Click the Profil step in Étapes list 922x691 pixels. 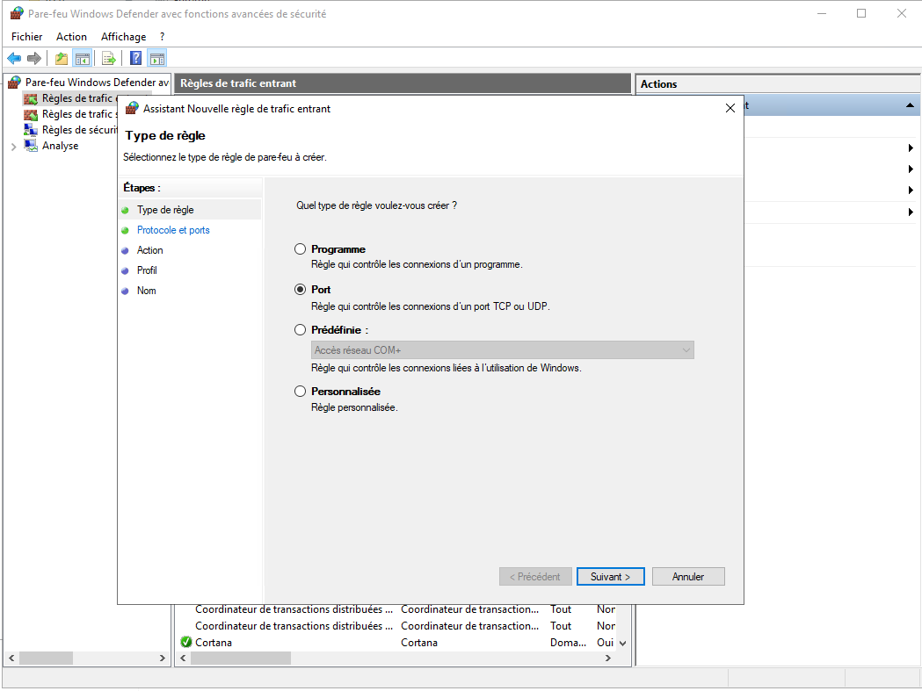147,270
